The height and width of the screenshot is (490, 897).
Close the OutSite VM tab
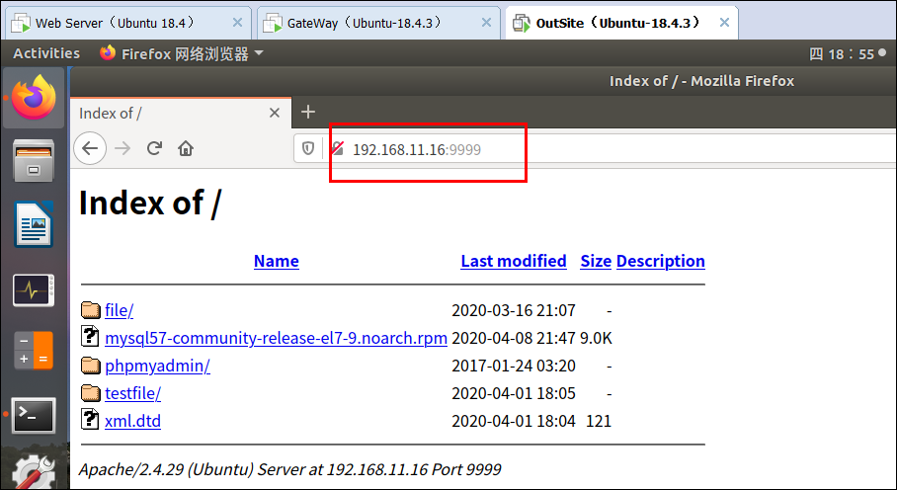724,23
